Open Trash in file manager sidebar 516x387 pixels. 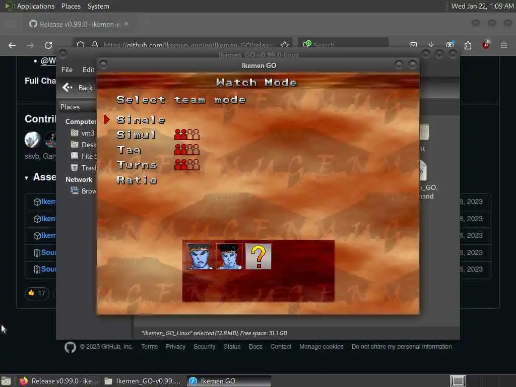click(x=84, y=168)
